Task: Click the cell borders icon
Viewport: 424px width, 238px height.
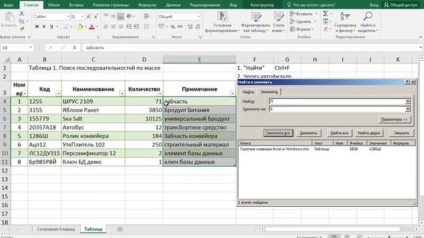Action: 66,26
